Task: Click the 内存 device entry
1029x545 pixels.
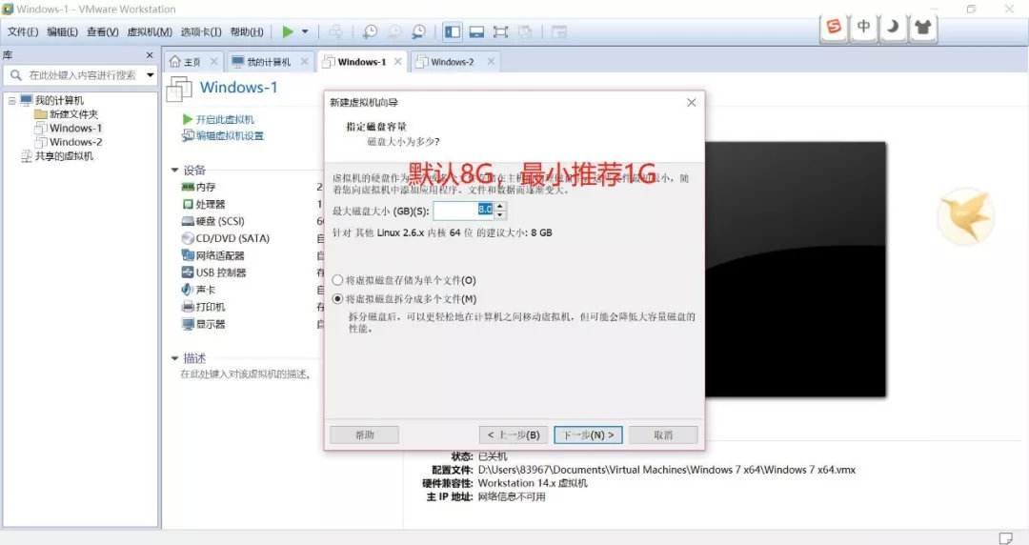Action: [206, 187]
